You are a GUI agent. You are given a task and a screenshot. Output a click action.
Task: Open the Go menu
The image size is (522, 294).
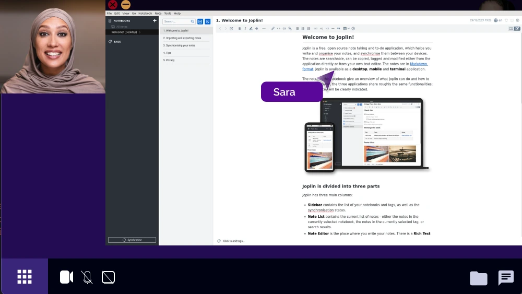134,14
